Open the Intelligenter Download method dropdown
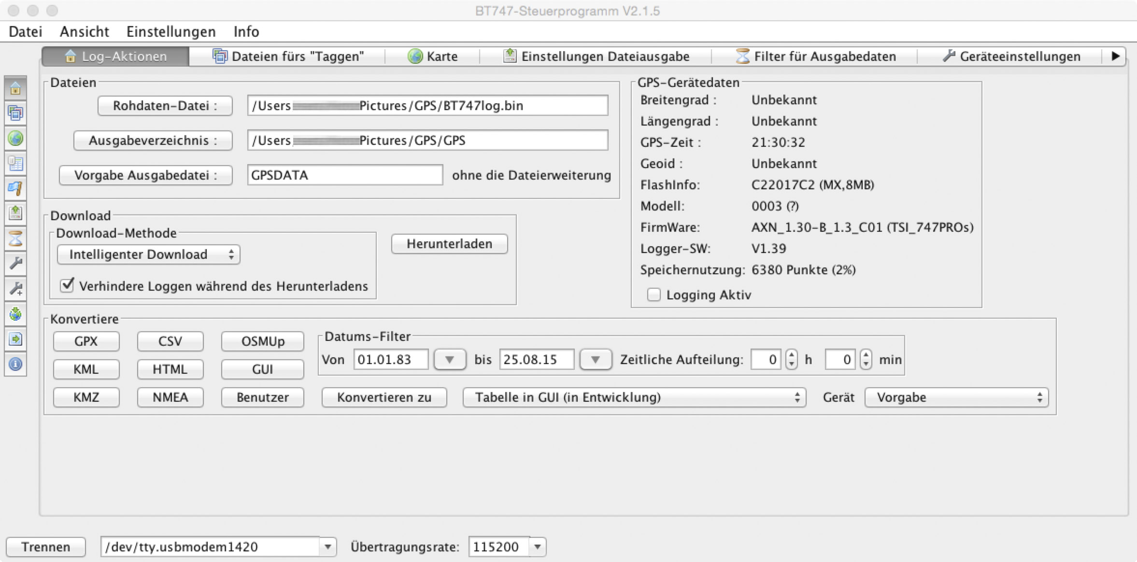This screenshot has height=562, width=1137. (148, 254)
